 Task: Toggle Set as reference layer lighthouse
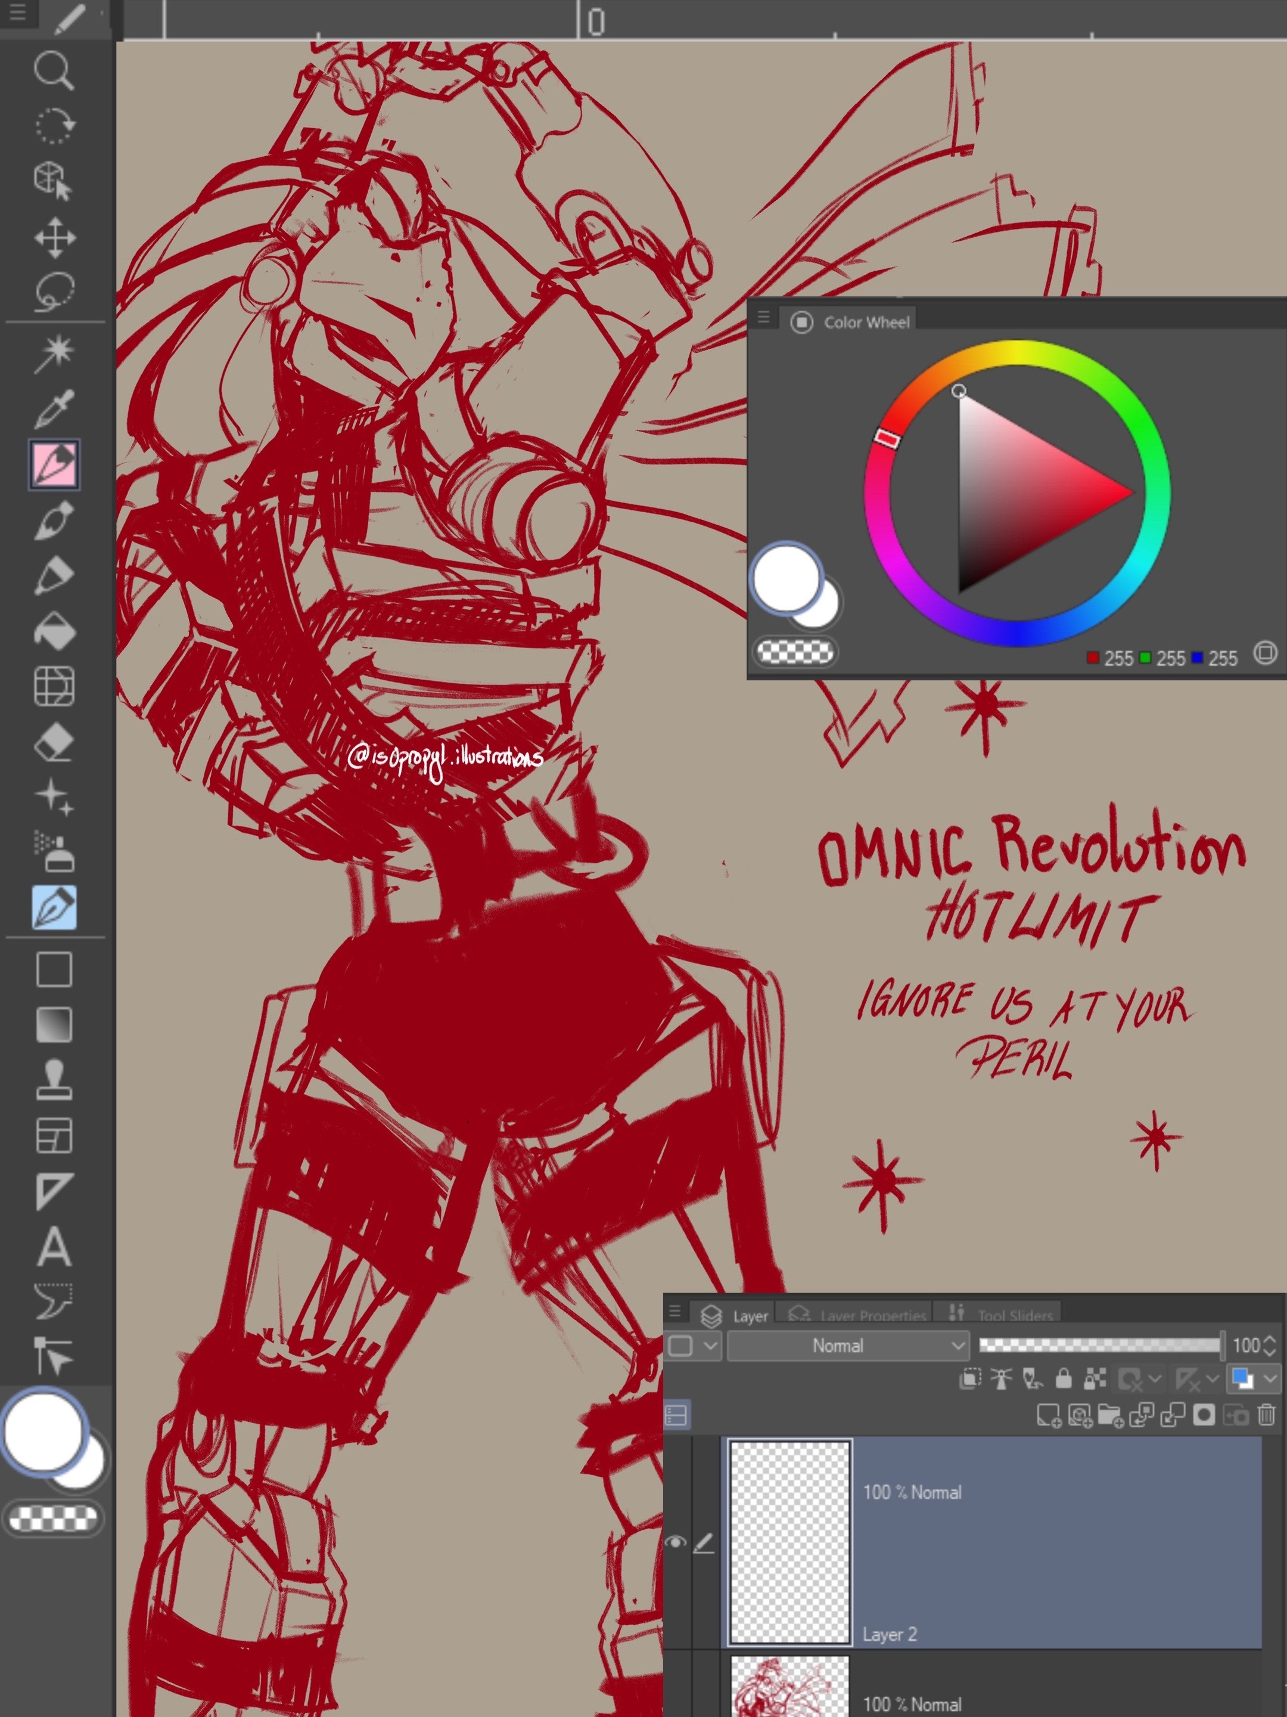[x=1002, y=1378]
